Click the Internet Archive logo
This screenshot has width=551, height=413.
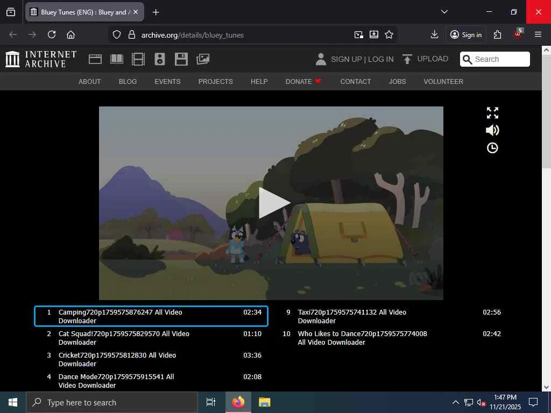pos(41,59)
